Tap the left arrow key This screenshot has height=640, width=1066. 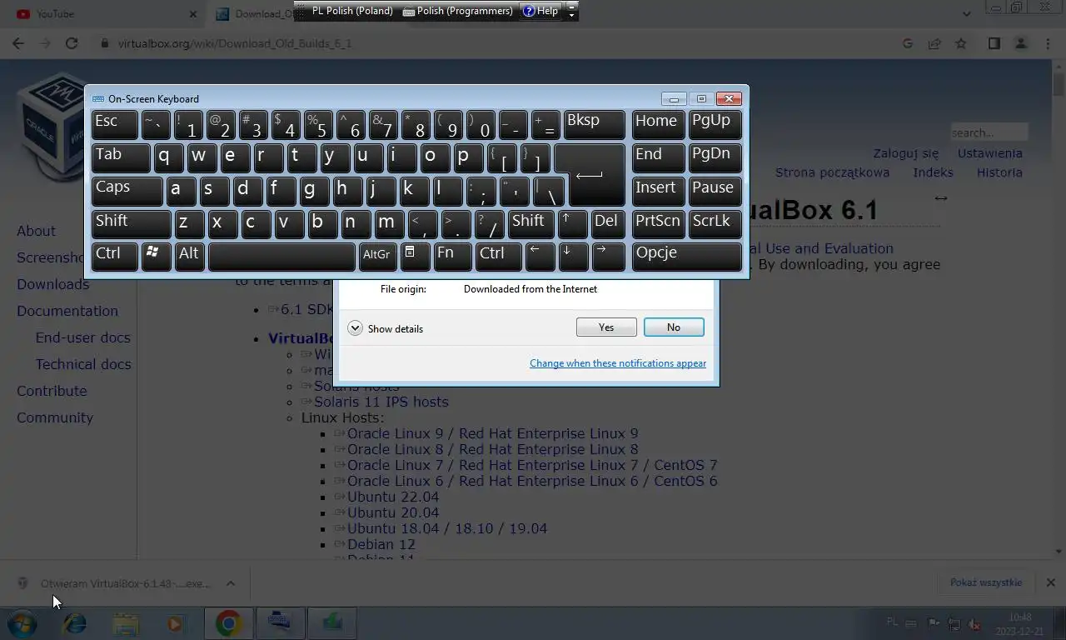(540, 257)
